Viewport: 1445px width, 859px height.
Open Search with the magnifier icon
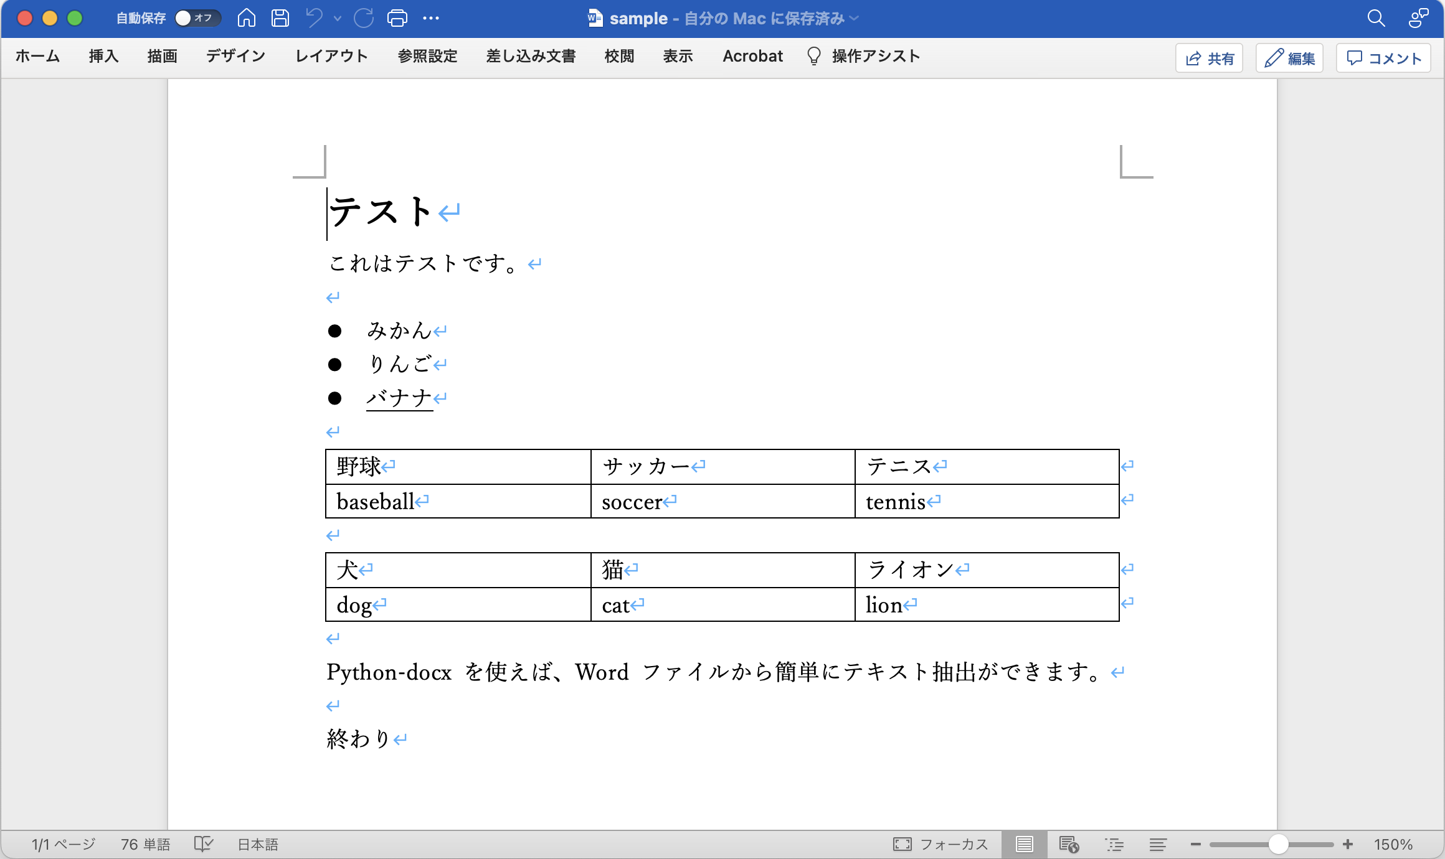tap(1376, 18)
